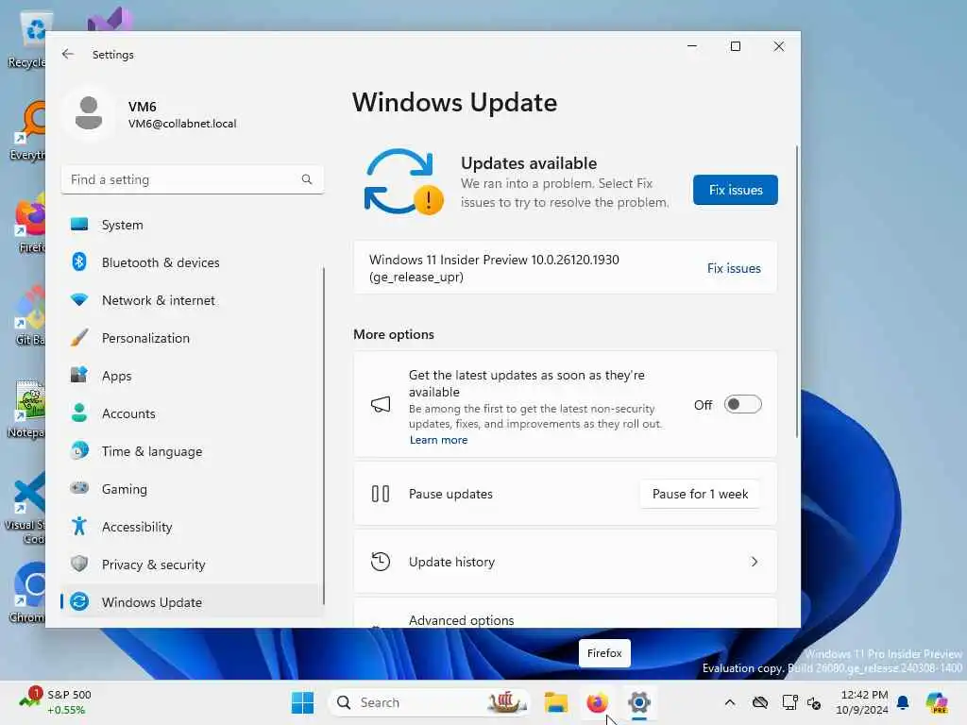Viewport: 967px width, 725px height.
Task: Select Time & language in sidebar
Action: [193, 450]
